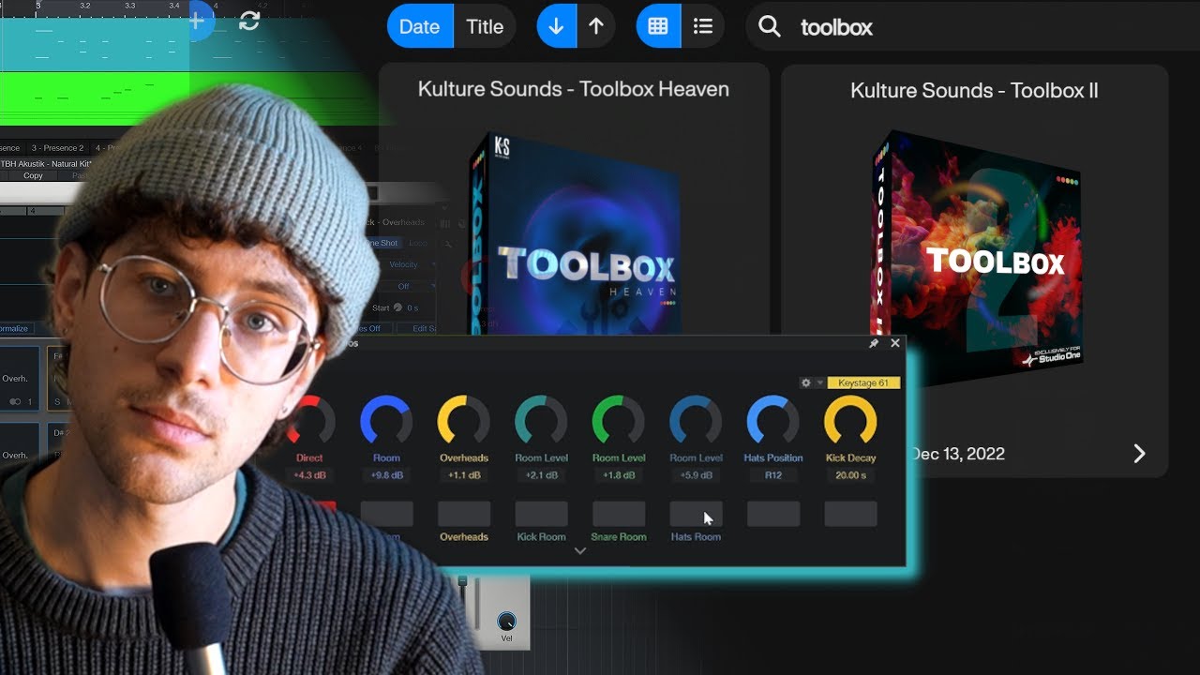Open Kulture Sounds - Toolbox II title

pos(974,90)
